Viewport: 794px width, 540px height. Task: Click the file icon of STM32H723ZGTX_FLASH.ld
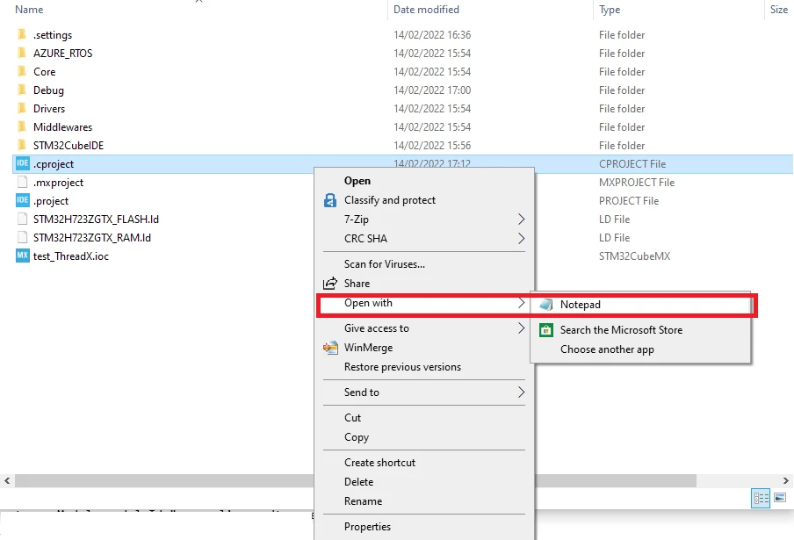[22, 220]
